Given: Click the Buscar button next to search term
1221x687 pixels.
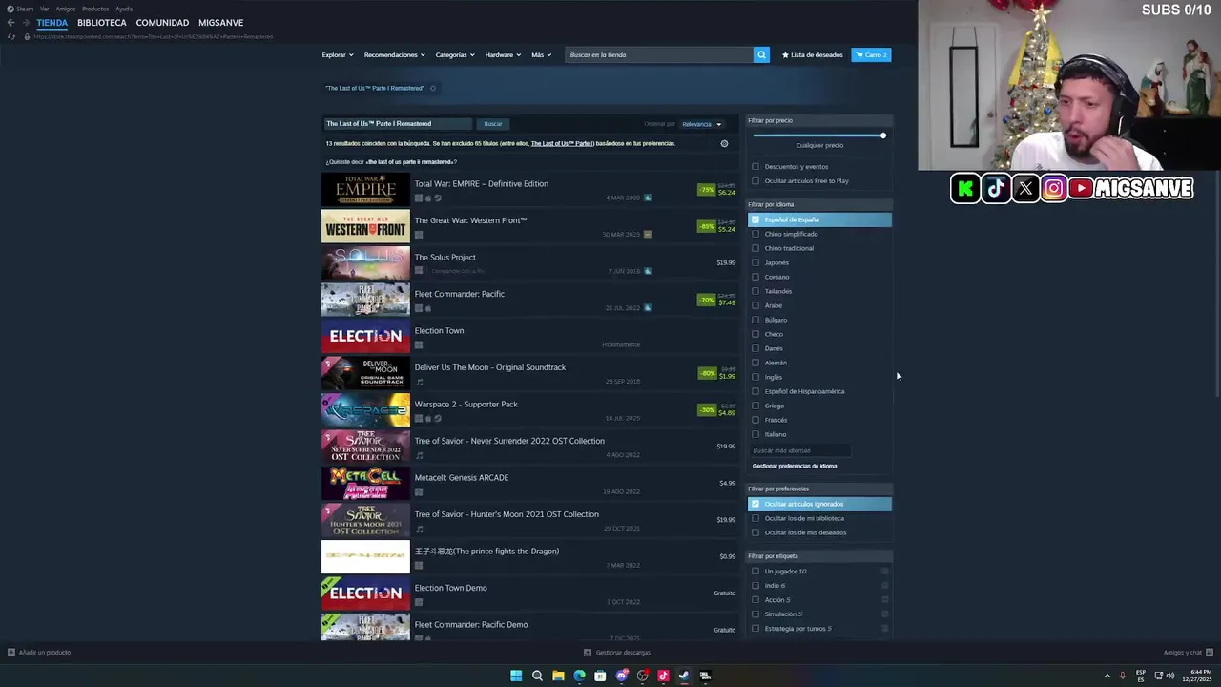Looking at the screenshot, I should 492,124.
